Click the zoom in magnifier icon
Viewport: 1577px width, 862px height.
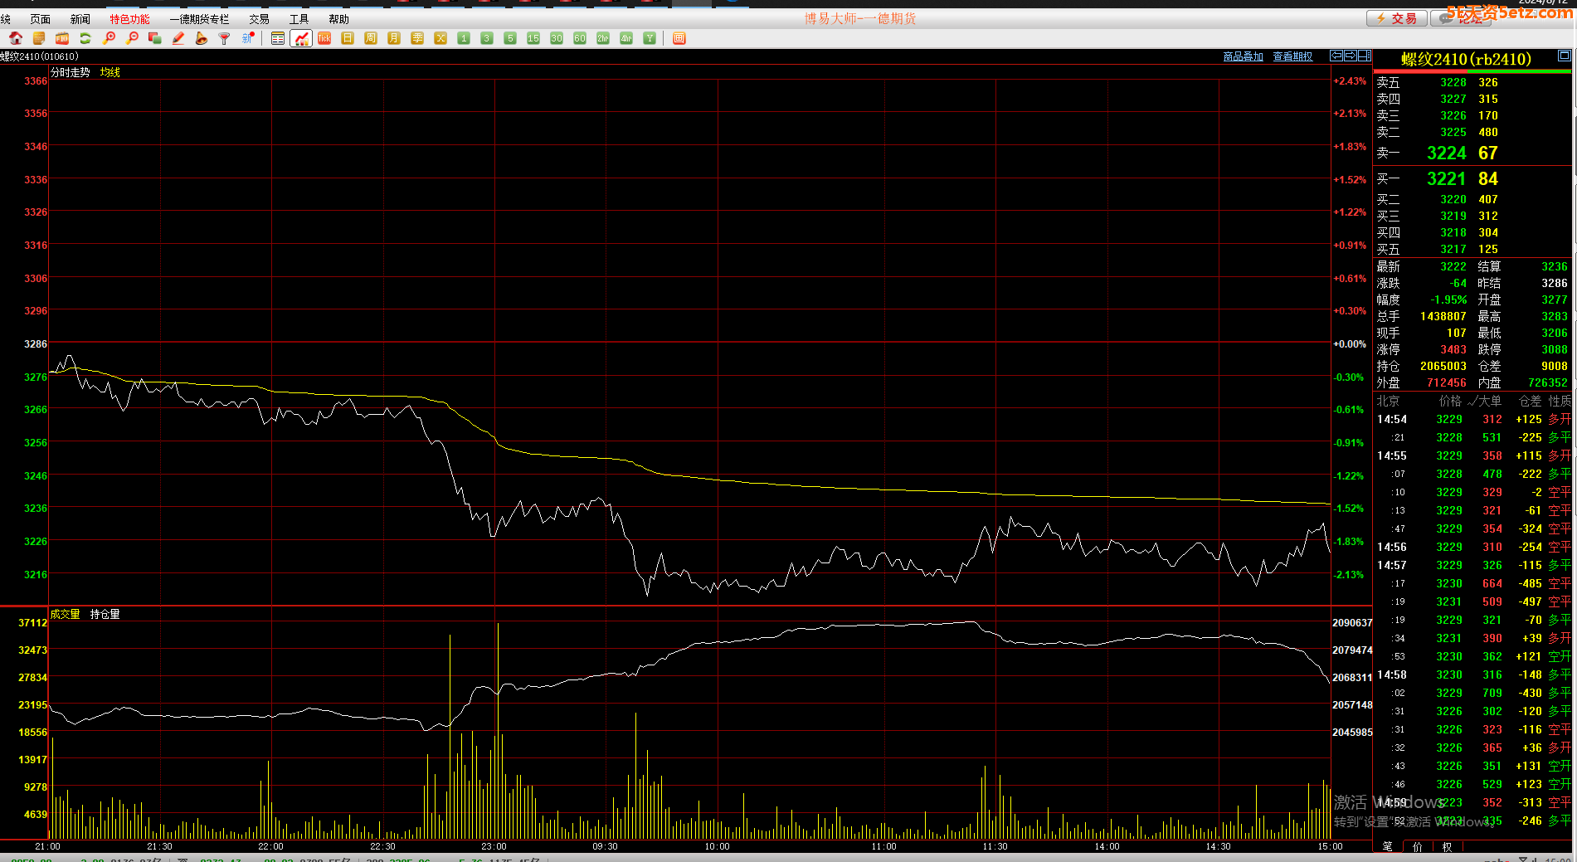109,38
